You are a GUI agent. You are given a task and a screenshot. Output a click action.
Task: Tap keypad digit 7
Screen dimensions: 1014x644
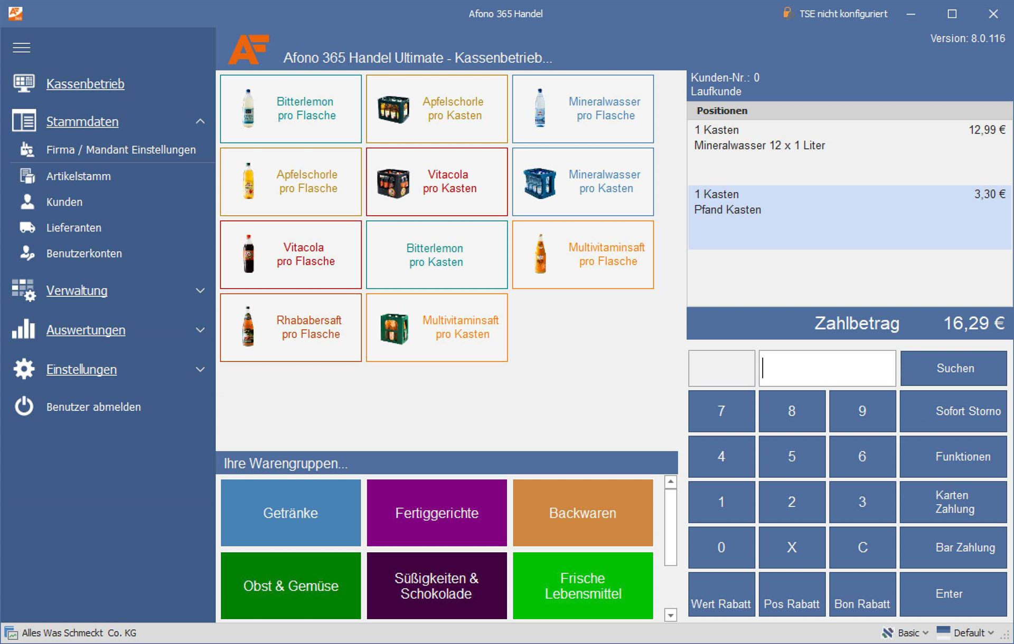coord(721,411)
